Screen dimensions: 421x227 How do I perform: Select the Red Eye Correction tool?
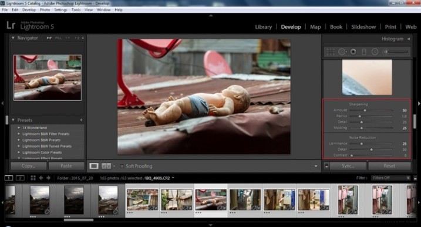(353, 52)
